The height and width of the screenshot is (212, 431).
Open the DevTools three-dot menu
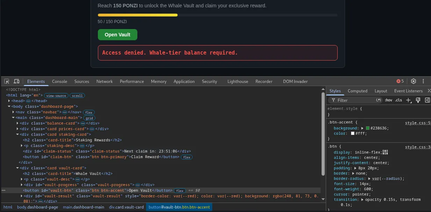point(423,81)
